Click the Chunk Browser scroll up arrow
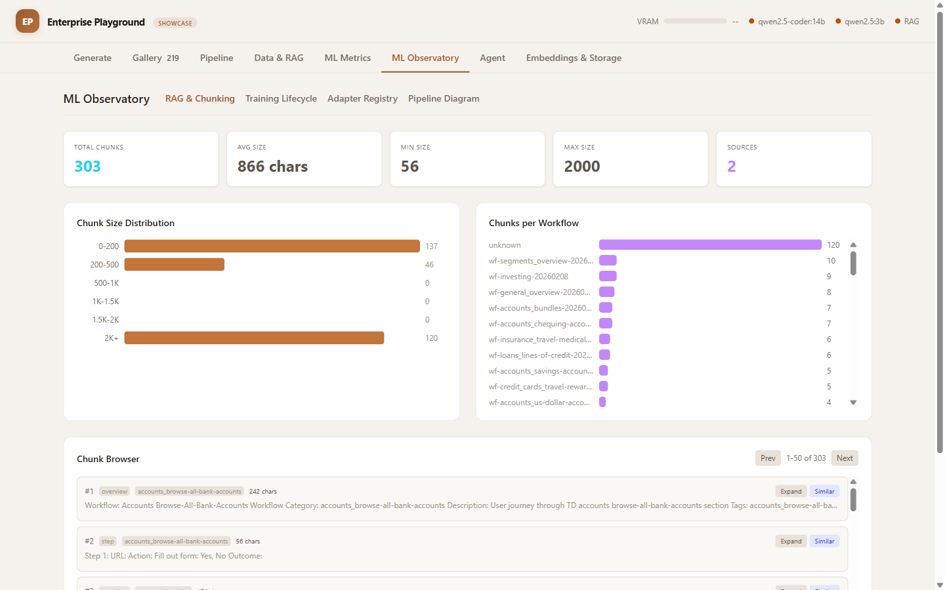This screenshot has height=590, width=945. 853,482
